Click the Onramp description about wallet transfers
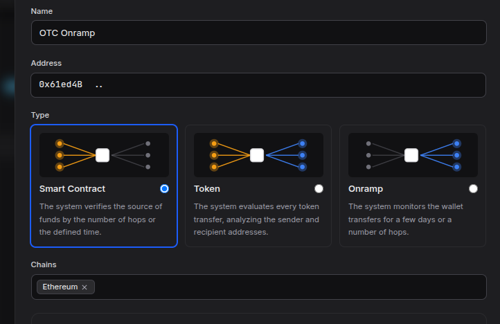500x324 pixels. (x=406, y=219)
